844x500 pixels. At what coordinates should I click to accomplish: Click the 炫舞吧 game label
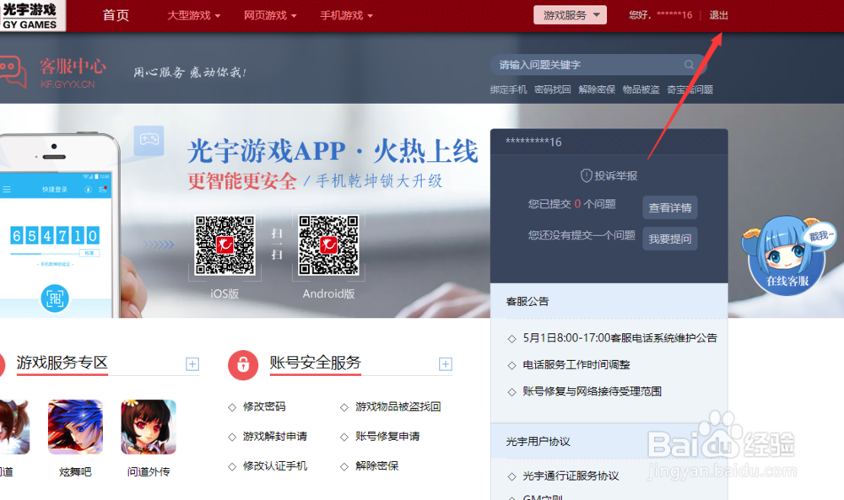pos(75,472)
